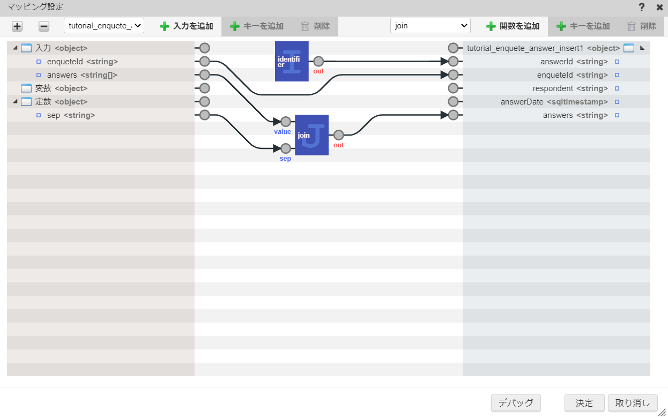Click the object icon next to 入力
Viewport: 668px width, 418px height.
pos(26,48)
